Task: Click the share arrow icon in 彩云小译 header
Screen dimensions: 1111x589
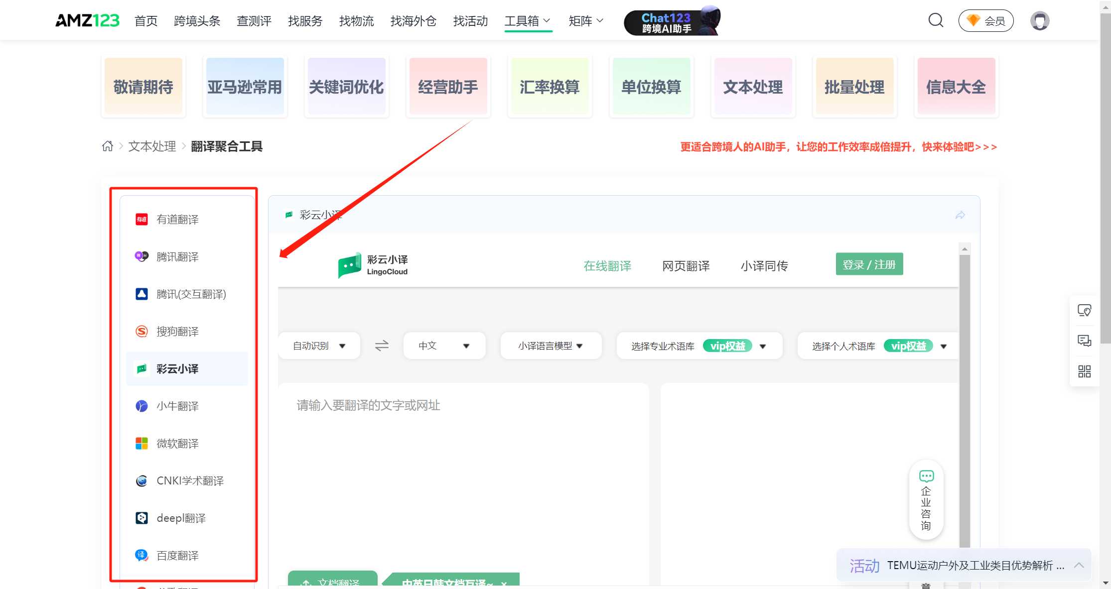Action: click(x=960, y=215)
